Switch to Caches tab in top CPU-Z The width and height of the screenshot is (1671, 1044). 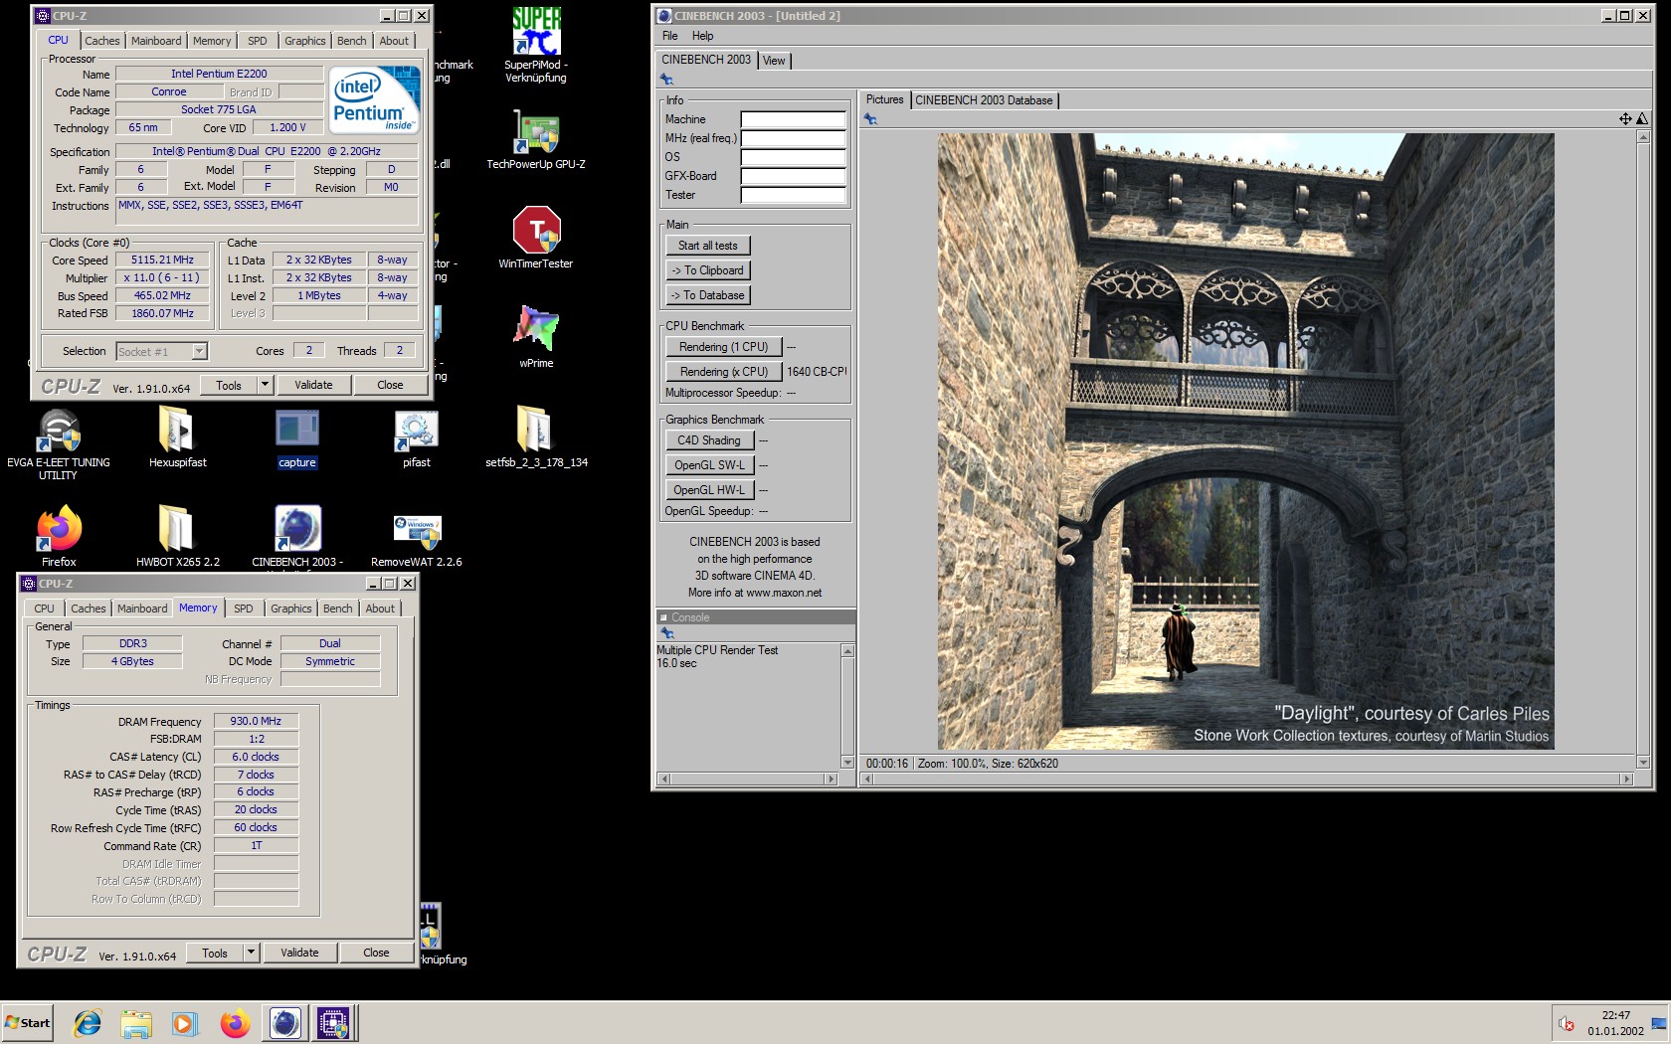[101, 41]
